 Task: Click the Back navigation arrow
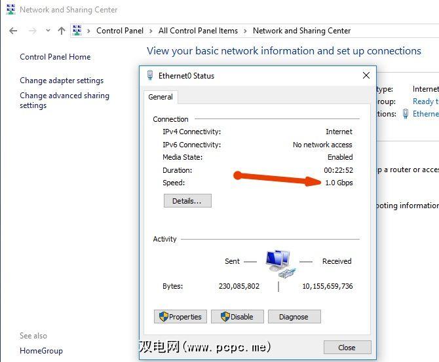(x=13, y=31)
